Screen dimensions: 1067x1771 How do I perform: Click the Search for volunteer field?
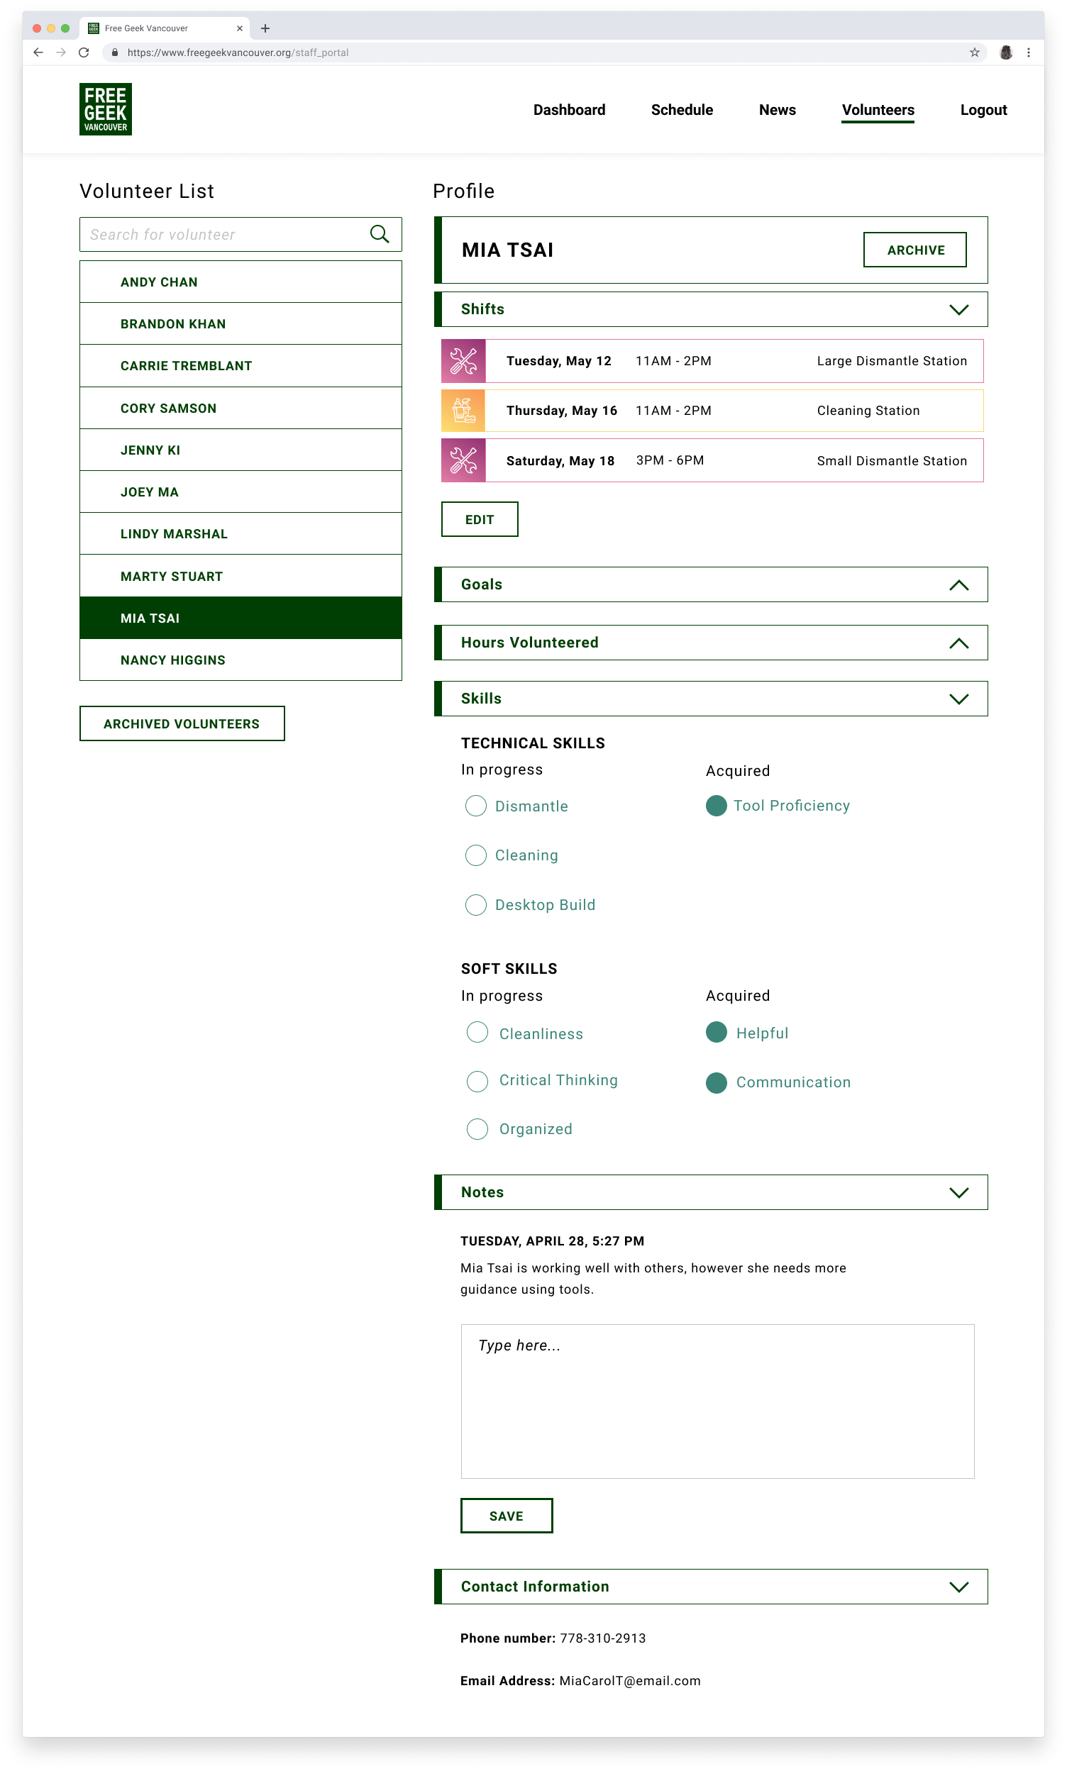[241, 234]
